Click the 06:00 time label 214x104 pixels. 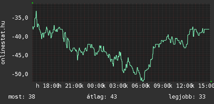tap(139, 86)
